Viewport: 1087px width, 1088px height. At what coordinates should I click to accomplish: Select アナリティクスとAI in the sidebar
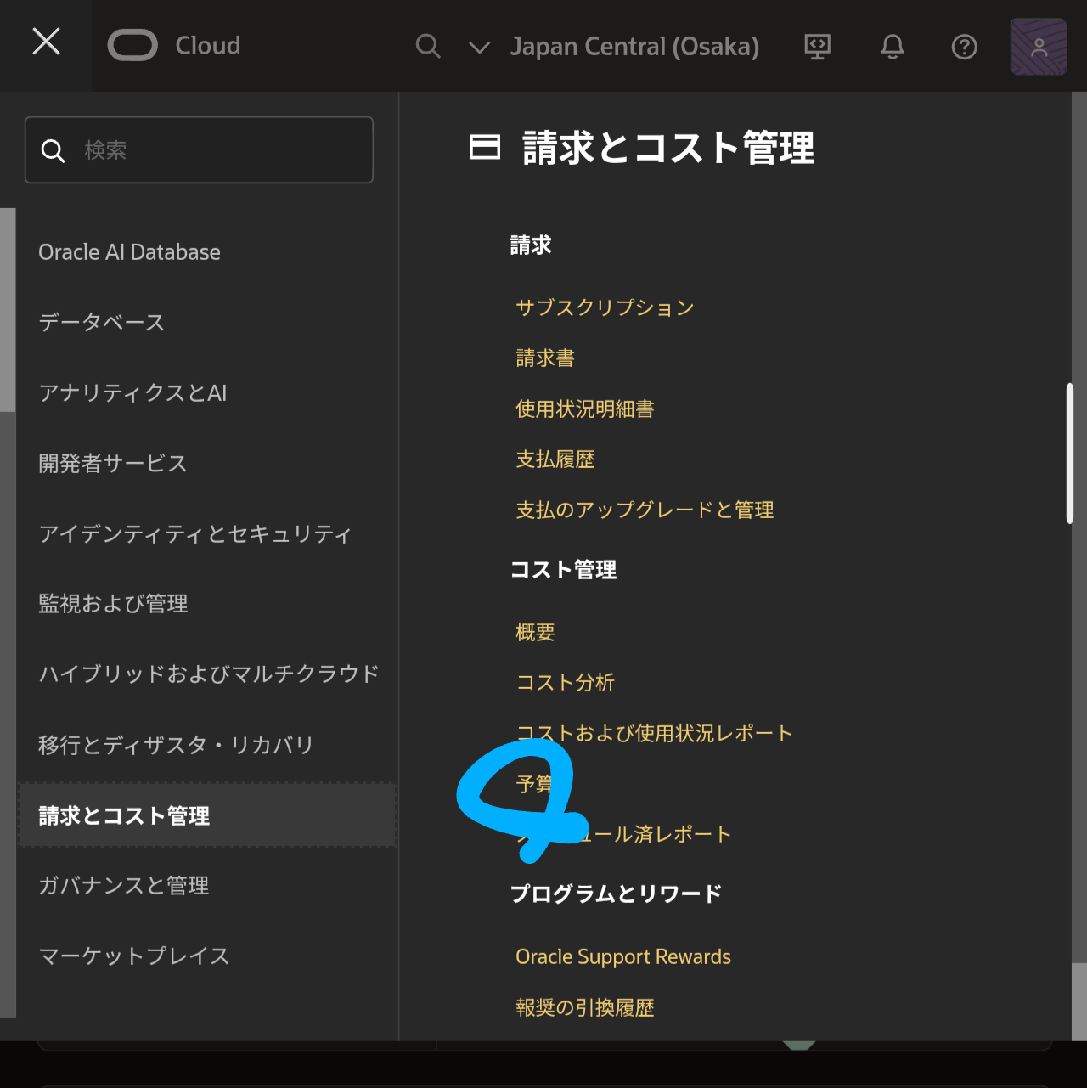click(x=133, y=392)
